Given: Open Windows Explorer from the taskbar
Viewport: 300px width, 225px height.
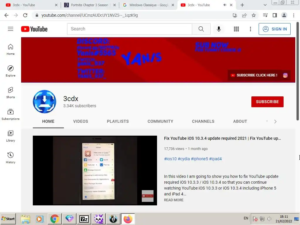Looking at the screenshot, I should (25, 219).
